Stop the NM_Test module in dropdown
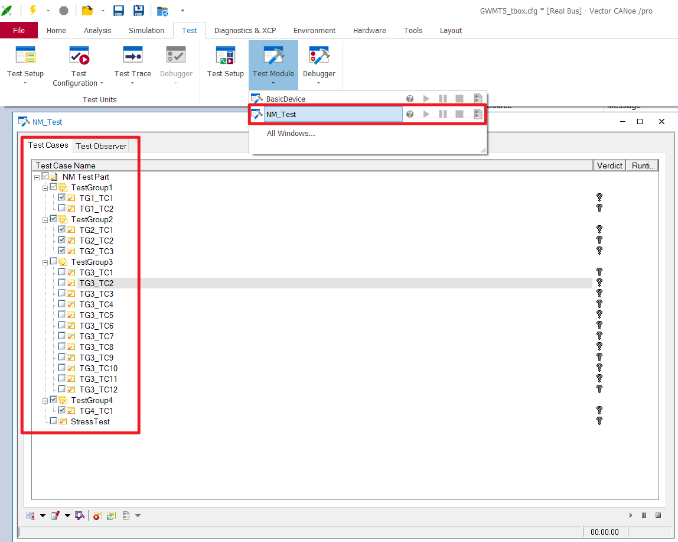Screen dimensions: 678x542 pos(459,114)
